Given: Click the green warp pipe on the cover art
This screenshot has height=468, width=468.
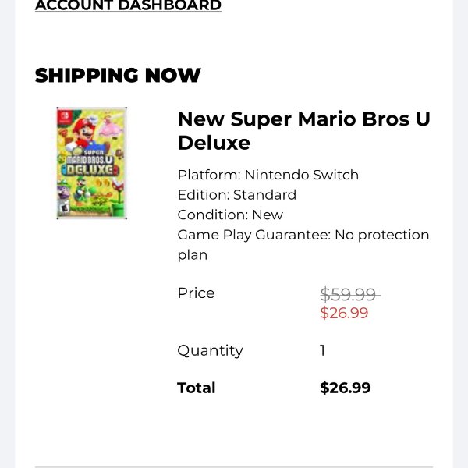Looking at the screenshot, I should 119,210.
